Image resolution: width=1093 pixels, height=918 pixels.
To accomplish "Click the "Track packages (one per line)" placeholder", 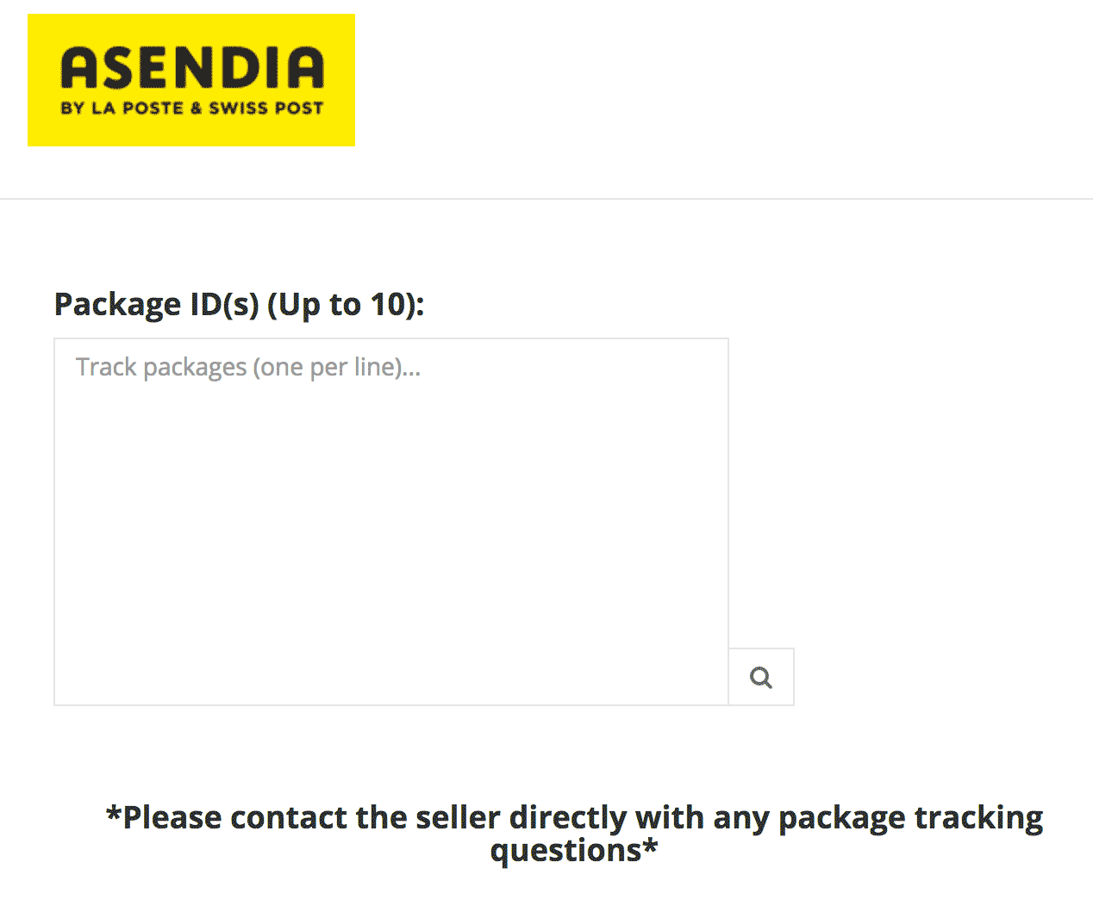I will click(248, 368).
